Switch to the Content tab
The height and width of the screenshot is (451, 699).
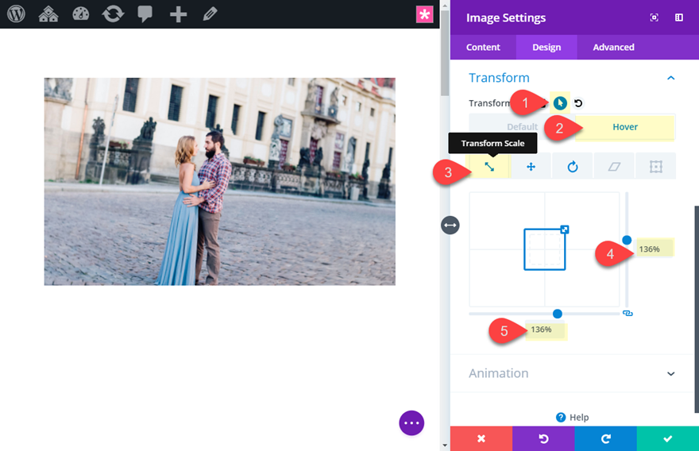click(x=483, y=48)
